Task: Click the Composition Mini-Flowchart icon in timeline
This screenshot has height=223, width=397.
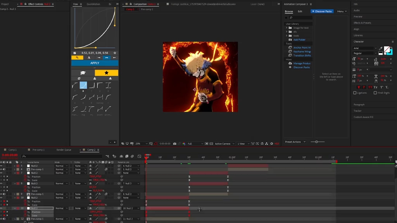Action: [107, 156]
